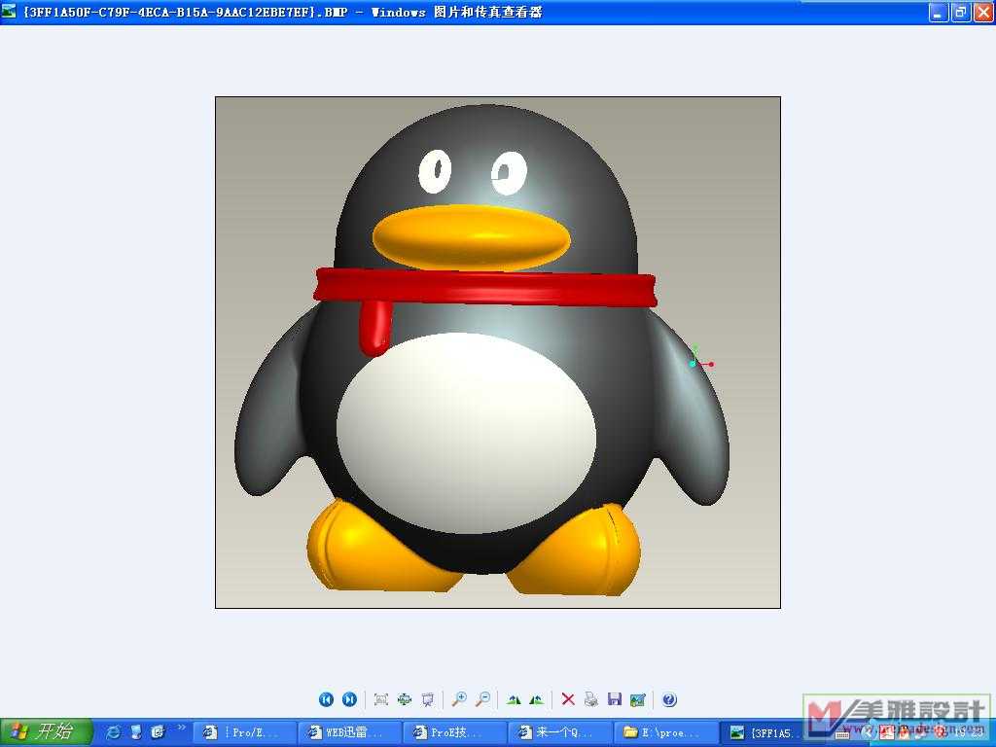996x747 pixels.
Task: Switch to the Pro/E taskbar window
Action: click(x=244, y=732)
